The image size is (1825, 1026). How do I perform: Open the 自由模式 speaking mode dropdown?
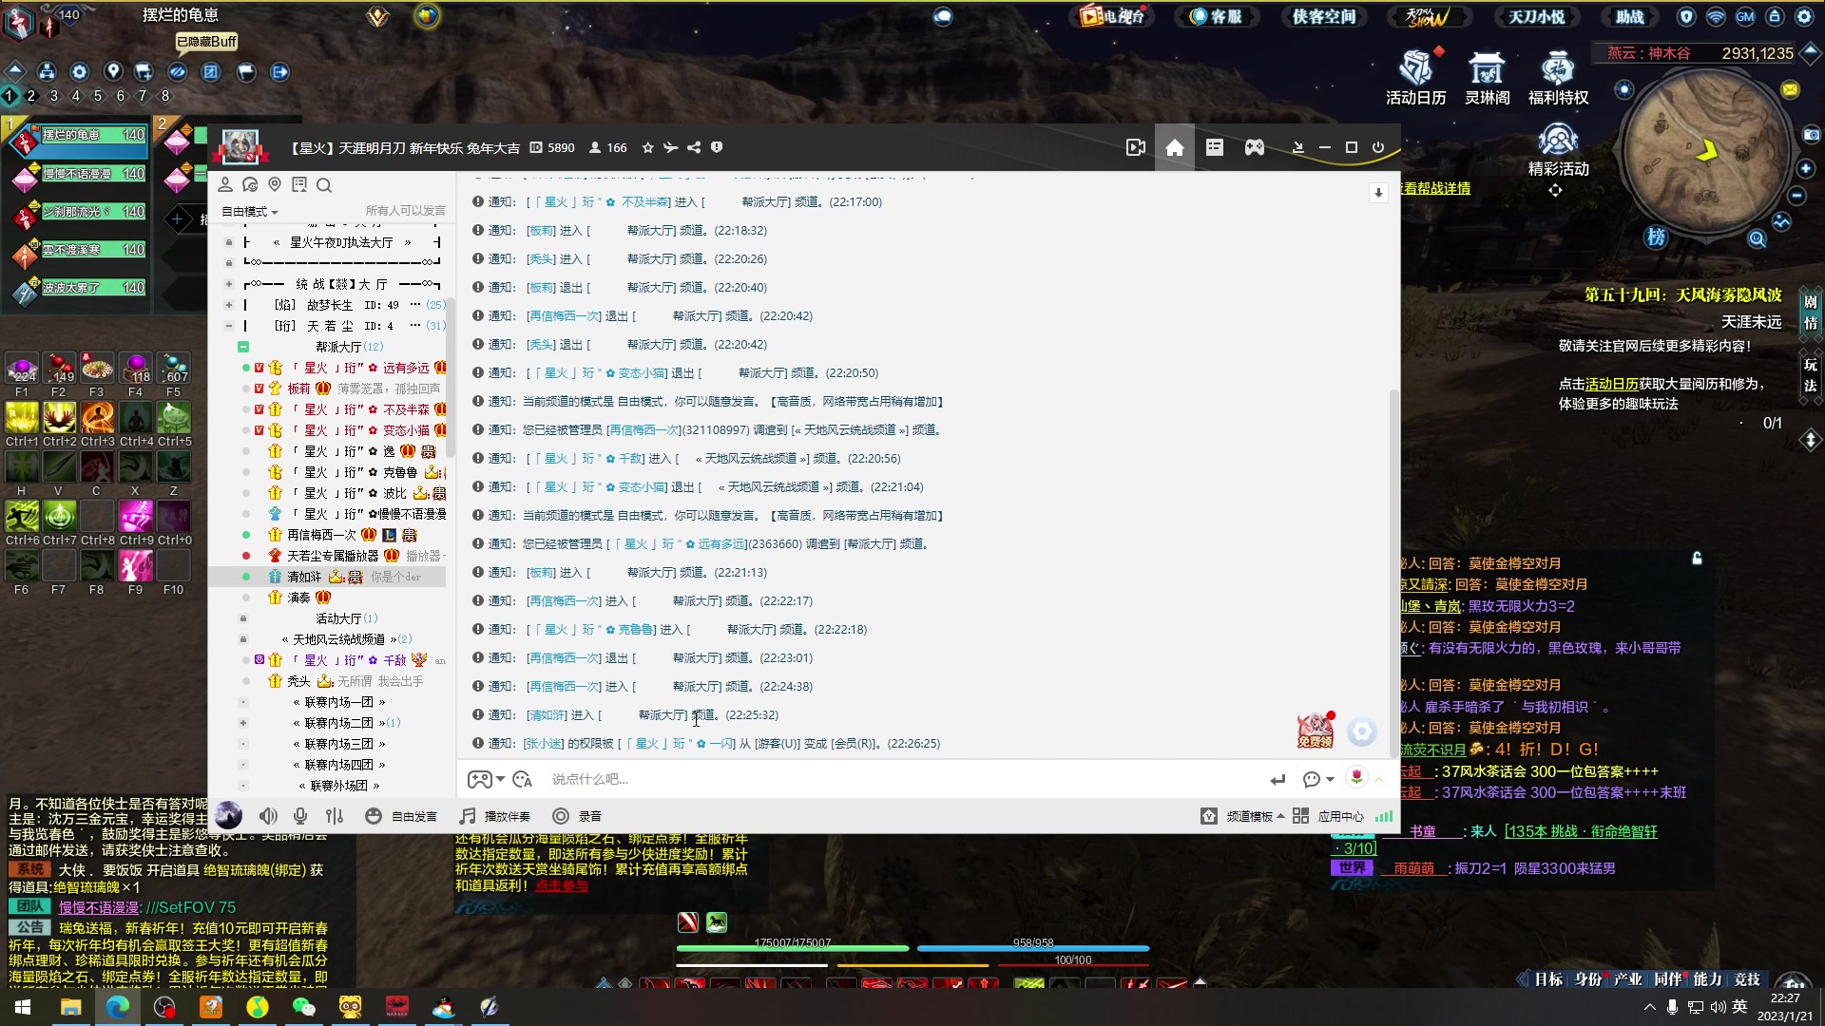point(250,212)
